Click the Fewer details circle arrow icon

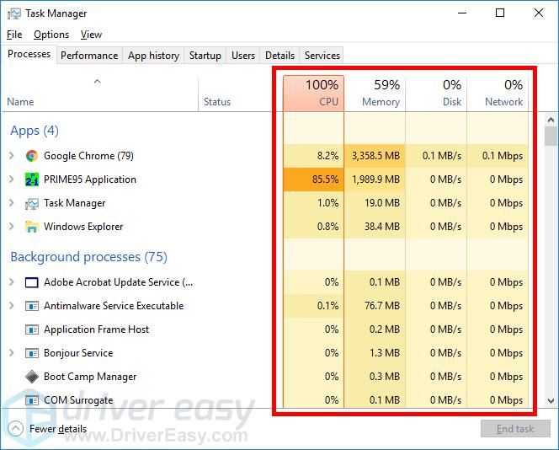tap(15, 429)
